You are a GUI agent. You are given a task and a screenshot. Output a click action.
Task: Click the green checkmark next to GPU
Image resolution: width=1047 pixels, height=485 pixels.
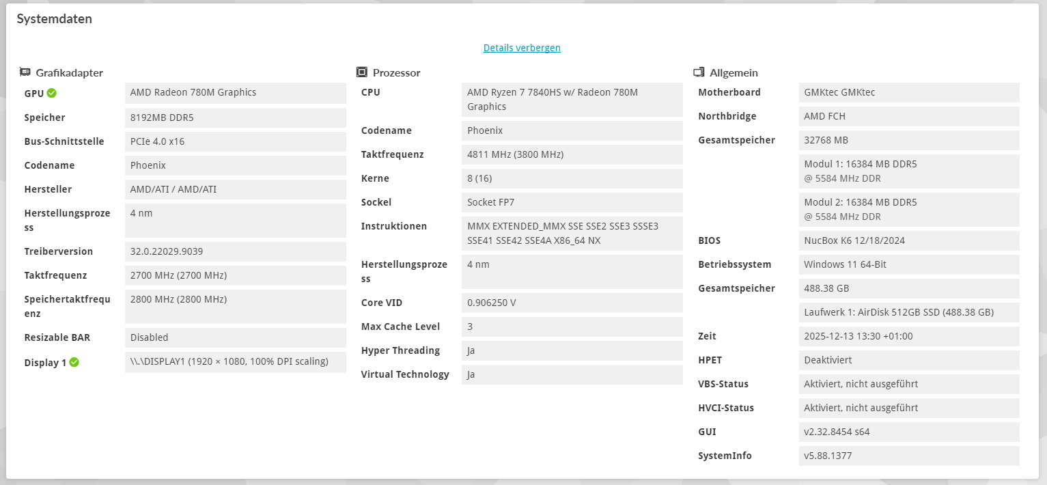(52, 93)
